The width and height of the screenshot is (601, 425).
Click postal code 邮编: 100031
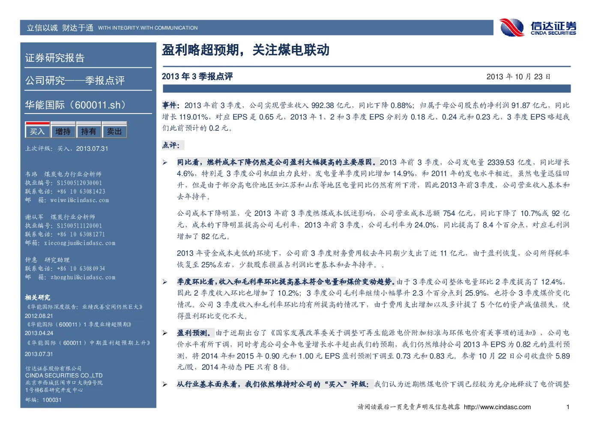(x=43, y=400)
